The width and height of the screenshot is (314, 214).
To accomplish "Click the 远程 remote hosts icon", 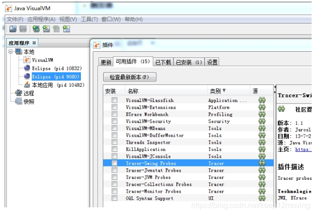I will 19,93.
